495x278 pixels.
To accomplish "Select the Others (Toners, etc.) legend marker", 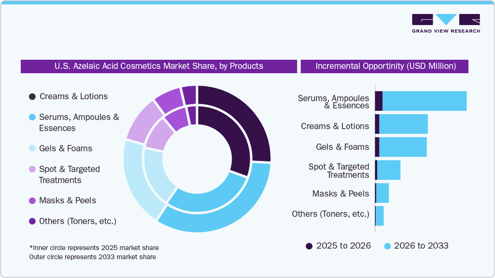I will click(32, 221).
